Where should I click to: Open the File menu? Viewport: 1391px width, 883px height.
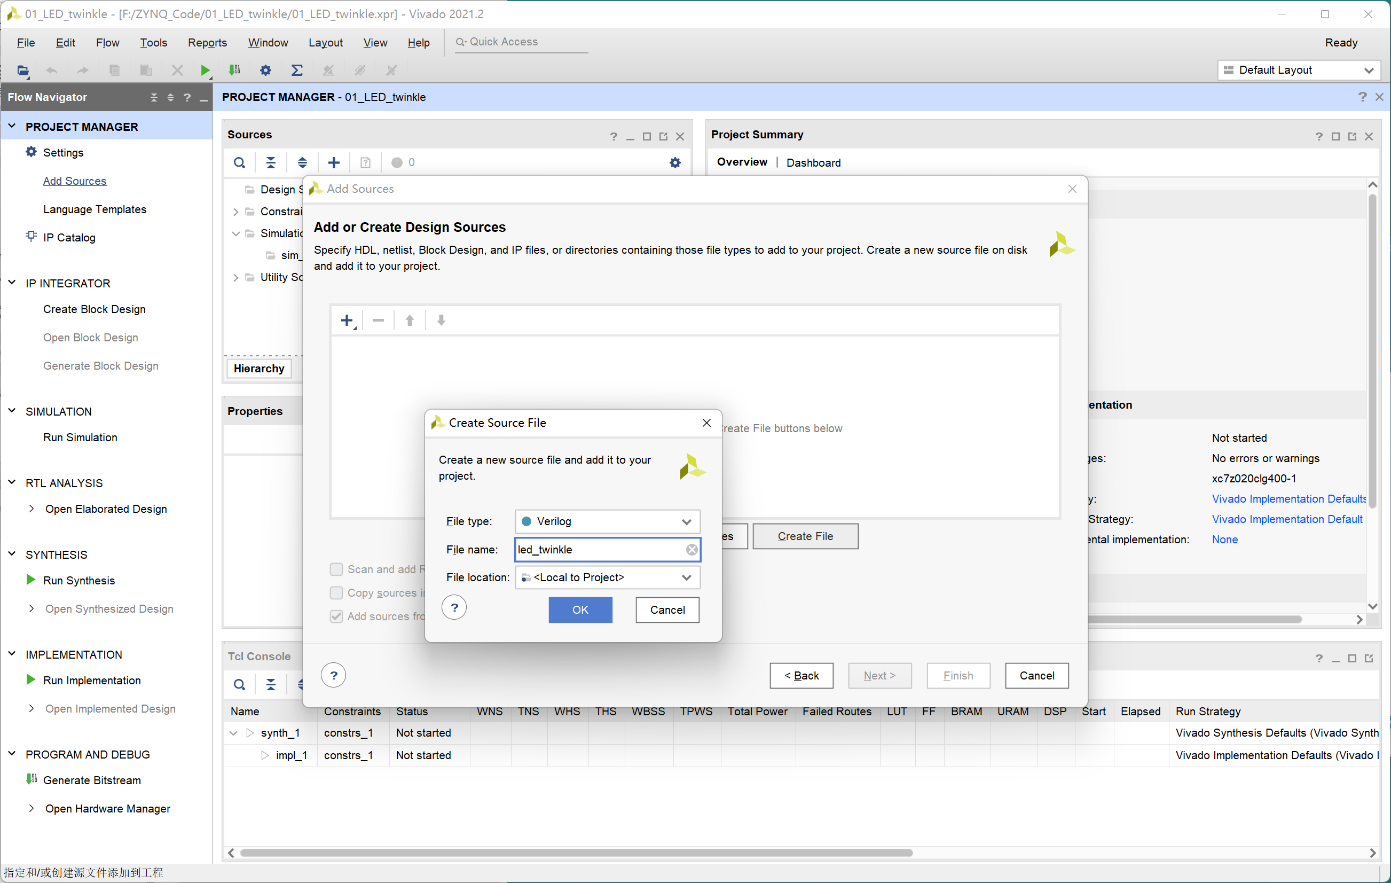click(26, 42)
